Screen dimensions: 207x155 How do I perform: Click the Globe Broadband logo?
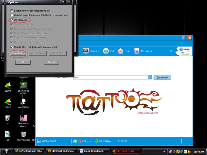(x=184, y=51)
